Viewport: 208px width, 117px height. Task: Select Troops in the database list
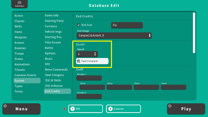[x=19, y=54]
